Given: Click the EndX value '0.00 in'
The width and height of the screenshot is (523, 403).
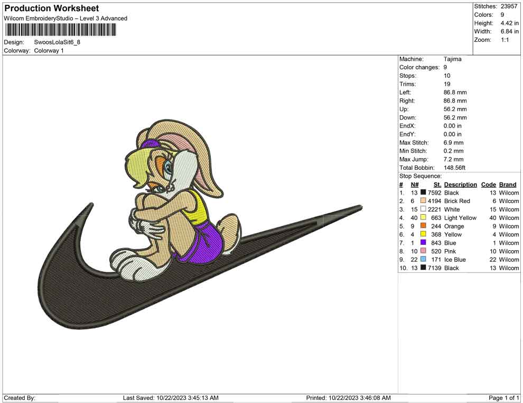Looking at the screenshot, I should coord(452,126).
